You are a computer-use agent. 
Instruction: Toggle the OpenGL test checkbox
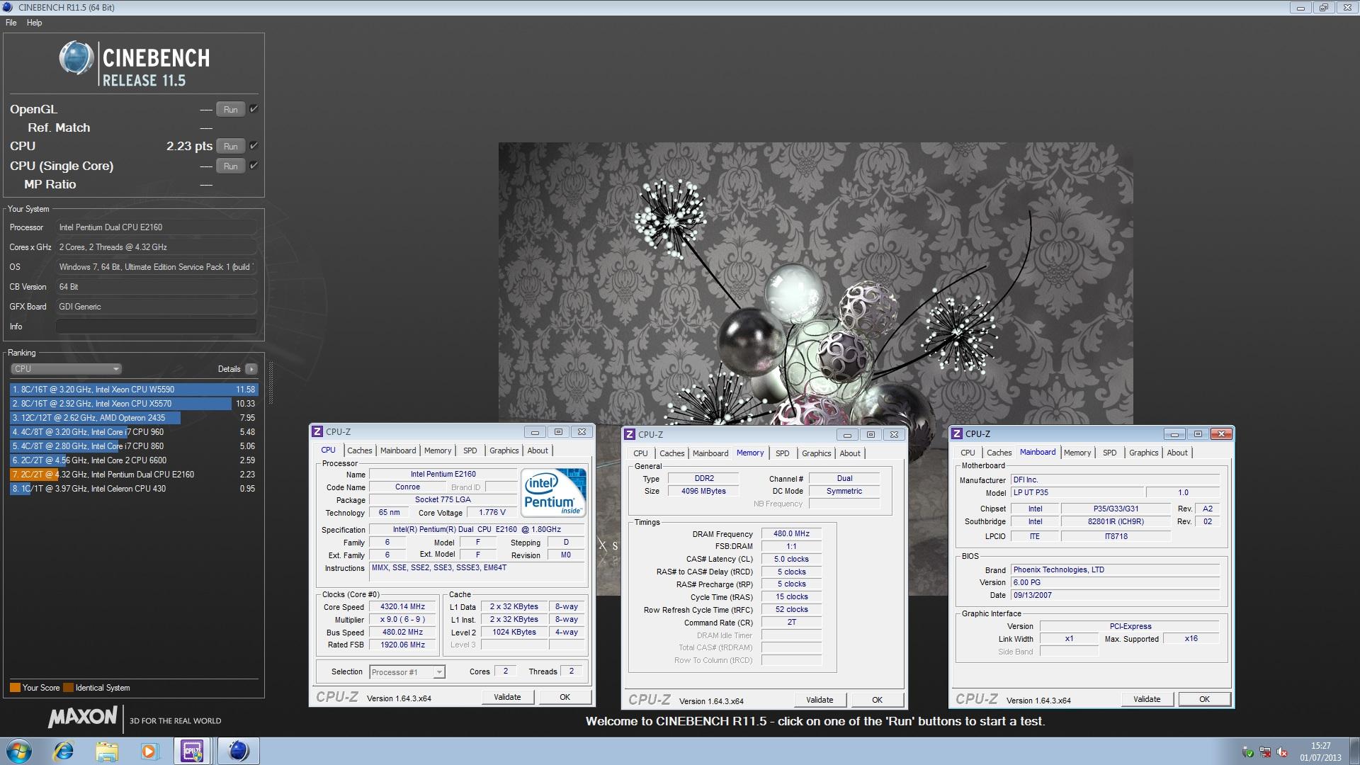click(254, 108)
